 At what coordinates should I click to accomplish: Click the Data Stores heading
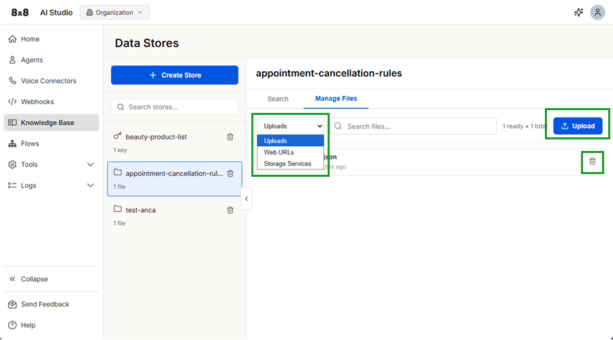pos(146,43)
